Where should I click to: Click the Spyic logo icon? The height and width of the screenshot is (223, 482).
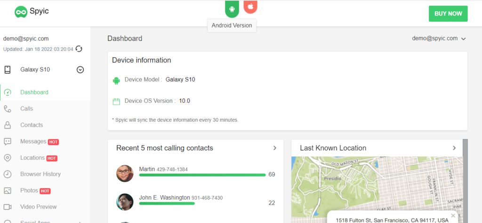21,12
